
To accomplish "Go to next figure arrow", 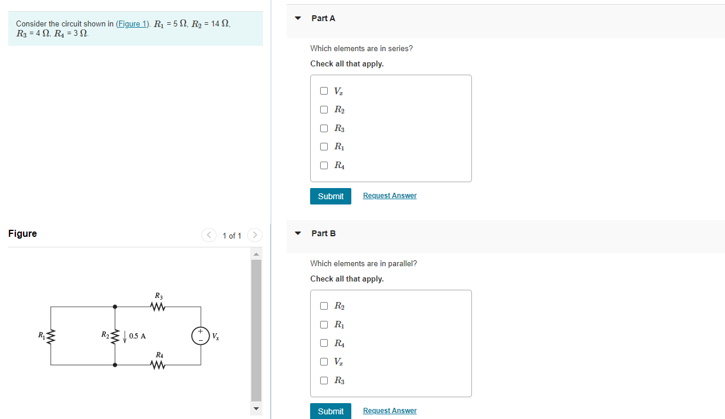I will coord(254,235).
